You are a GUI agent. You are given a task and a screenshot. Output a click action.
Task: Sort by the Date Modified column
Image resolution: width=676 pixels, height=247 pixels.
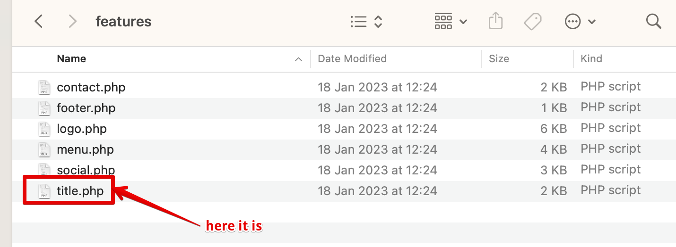click(x=352, y=59)
